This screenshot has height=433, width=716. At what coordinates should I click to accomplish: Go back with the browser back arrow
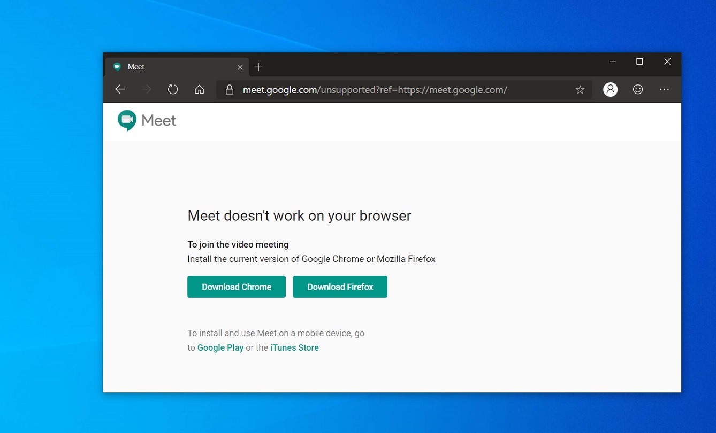(120, 89)
